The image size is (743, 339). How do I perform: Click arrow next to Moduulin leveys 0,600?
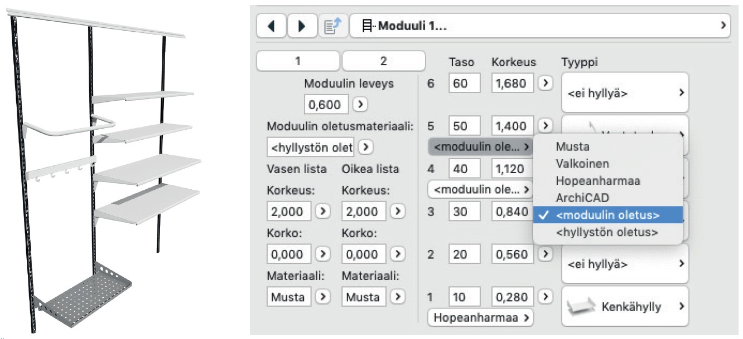click(360, 104)
